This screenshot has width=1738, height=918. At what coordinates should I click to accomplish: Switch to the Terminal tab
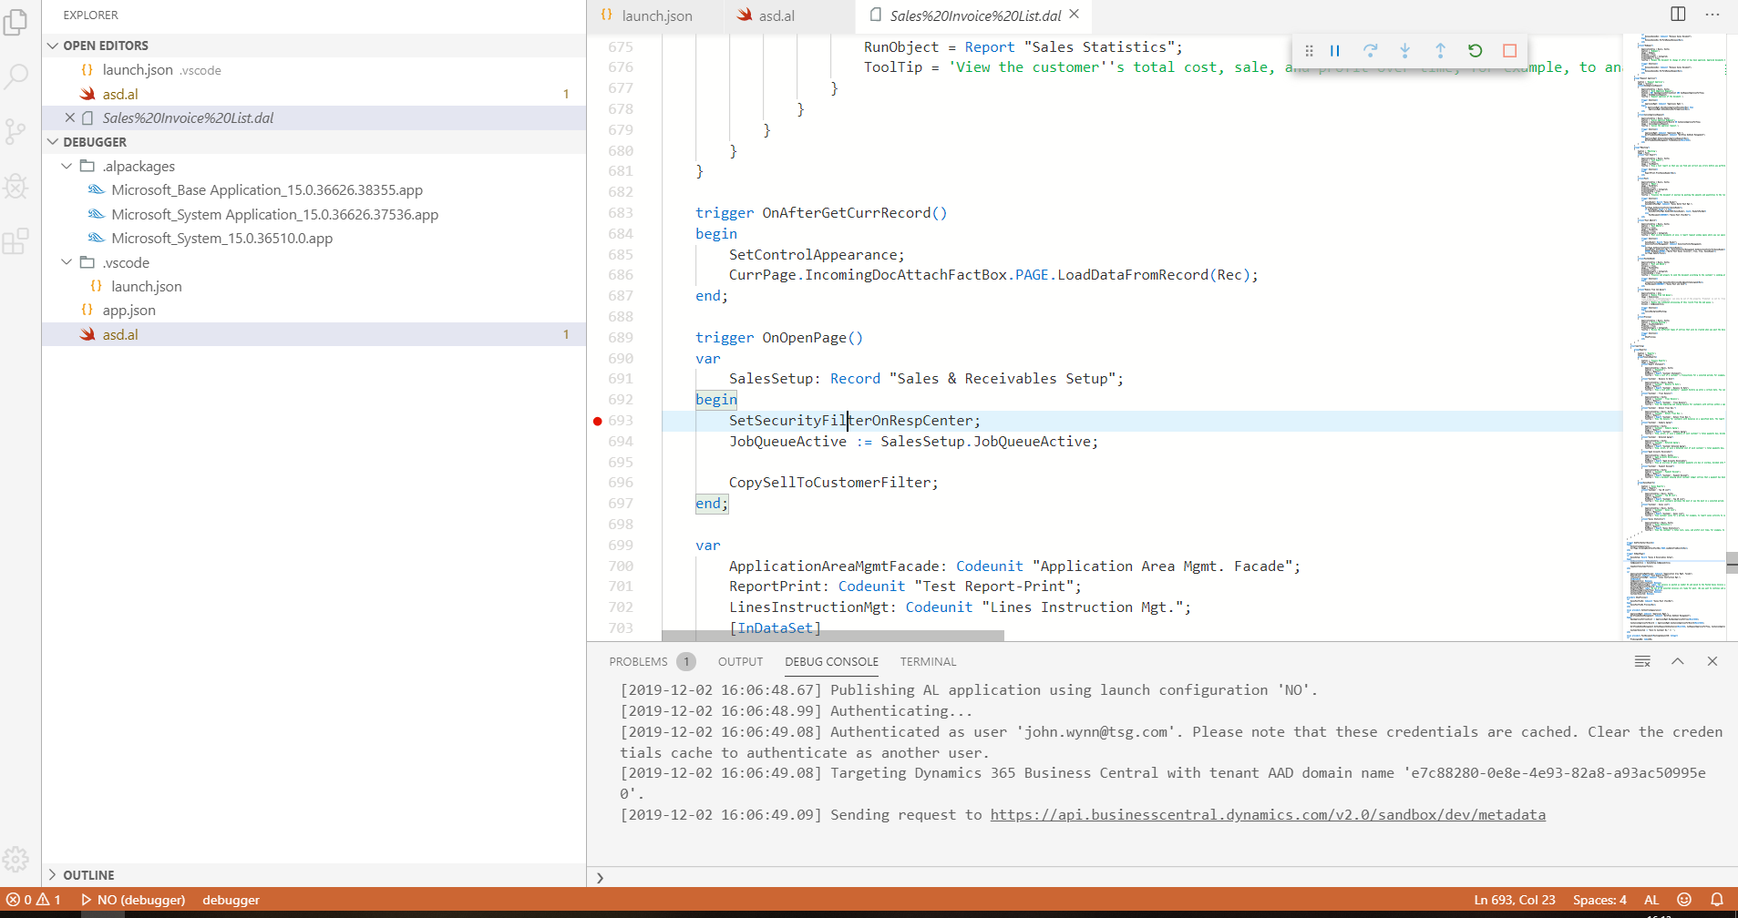click(x=927, y=661)
